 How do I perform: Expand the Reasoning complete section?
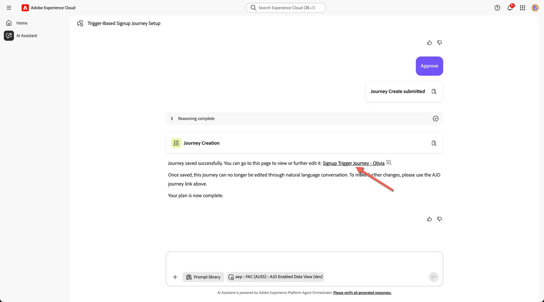click(172, 119)
